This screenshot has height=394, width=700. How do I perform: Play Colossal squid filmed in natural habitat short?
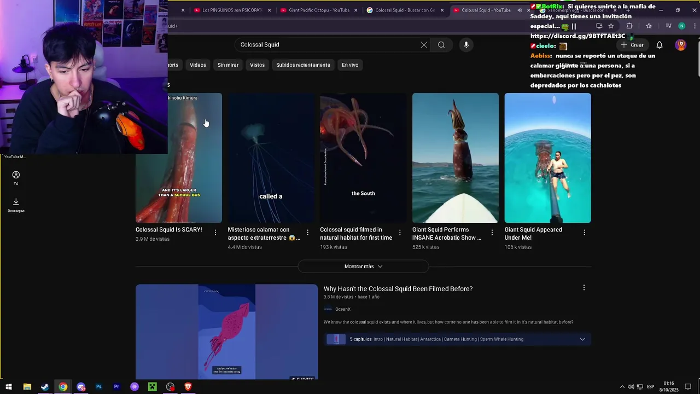[x=363, y=158]
